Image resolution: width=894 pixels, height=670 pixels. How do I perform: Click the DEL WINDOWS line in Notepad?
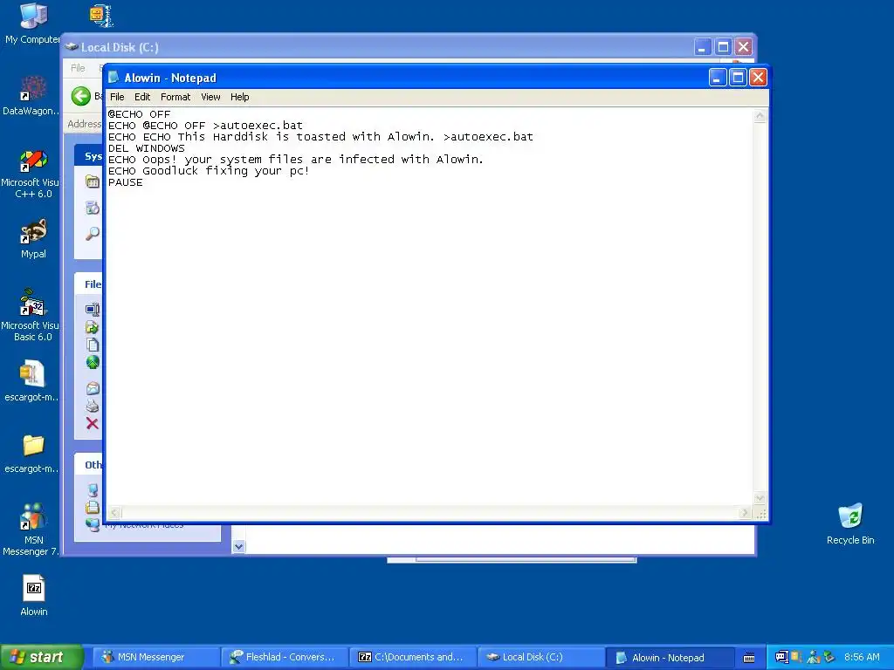pos(147,148)
